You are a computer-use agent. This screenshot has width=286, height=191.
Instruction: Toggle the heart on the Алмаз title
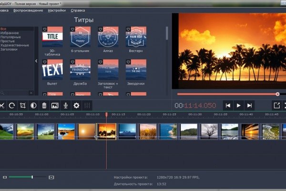pyautogui.click(x=101, y=29)
